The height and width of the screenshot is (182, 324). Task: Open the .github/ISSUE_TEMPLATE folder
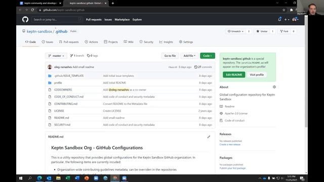pyautogui.click(x=69, y=76)
